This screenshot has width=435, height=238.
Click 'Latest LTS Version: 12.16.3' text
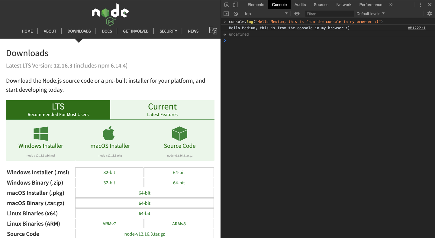point(39,65)
